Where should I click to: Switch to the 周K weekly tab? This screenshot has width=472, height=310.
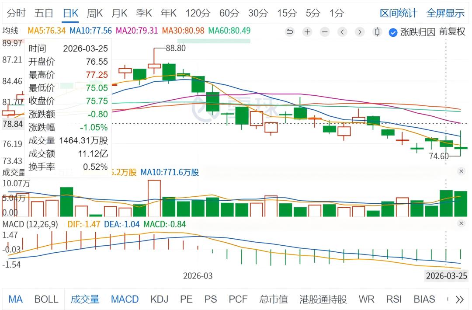(x=94, y=13)
